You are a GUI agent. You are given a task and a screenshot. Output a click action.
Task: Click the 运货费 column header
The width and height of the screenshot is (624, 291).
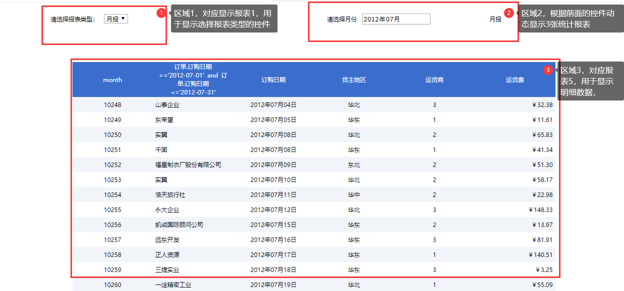click(x=514, y=80)
